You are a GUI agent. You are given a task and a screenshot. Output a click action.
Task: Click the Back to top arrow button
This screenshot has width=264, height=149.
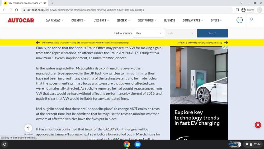click(28, 128)
